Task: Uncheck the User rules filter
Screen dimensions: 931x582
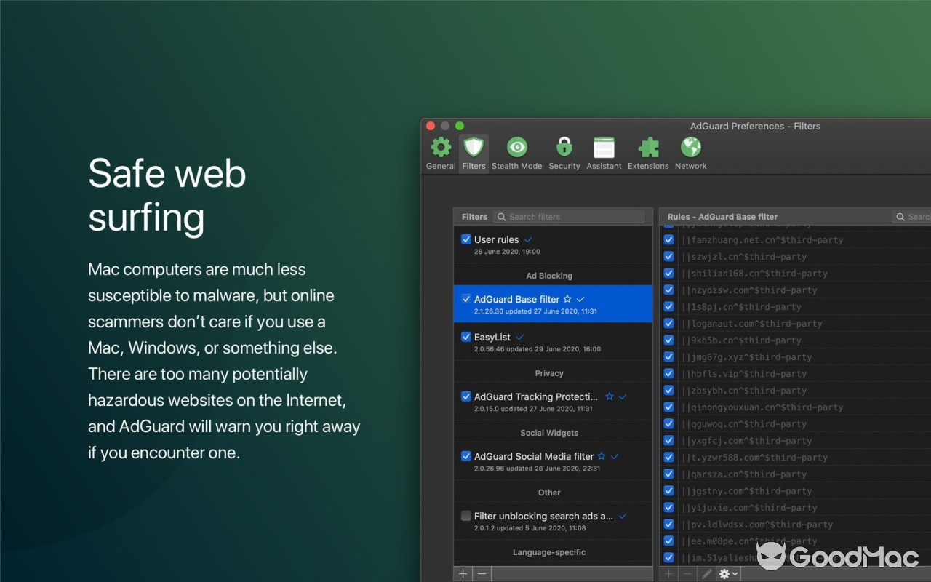Action: point(465,239)
